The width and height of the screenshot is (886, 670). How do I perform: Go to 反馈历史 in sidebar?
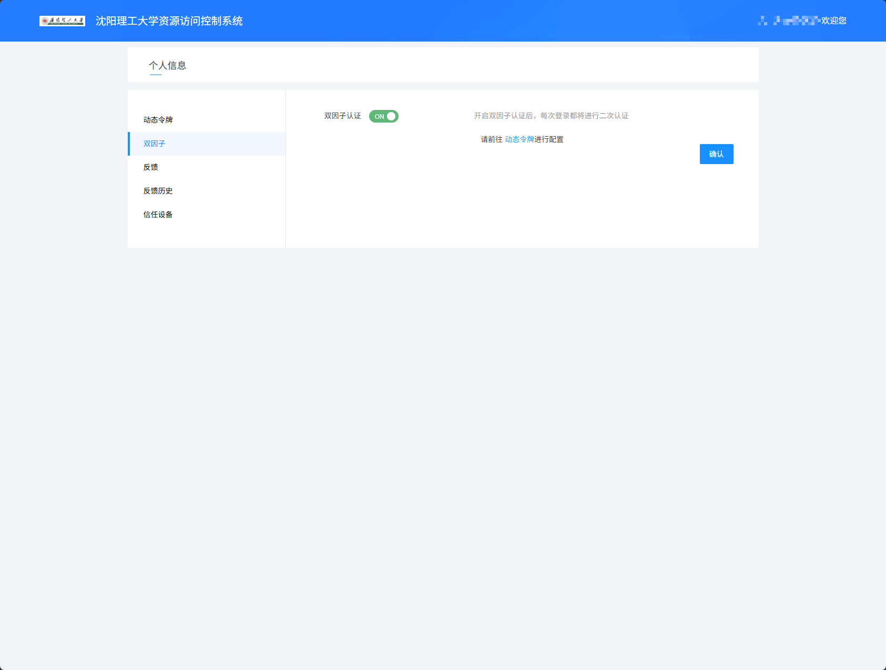point(207,191)
